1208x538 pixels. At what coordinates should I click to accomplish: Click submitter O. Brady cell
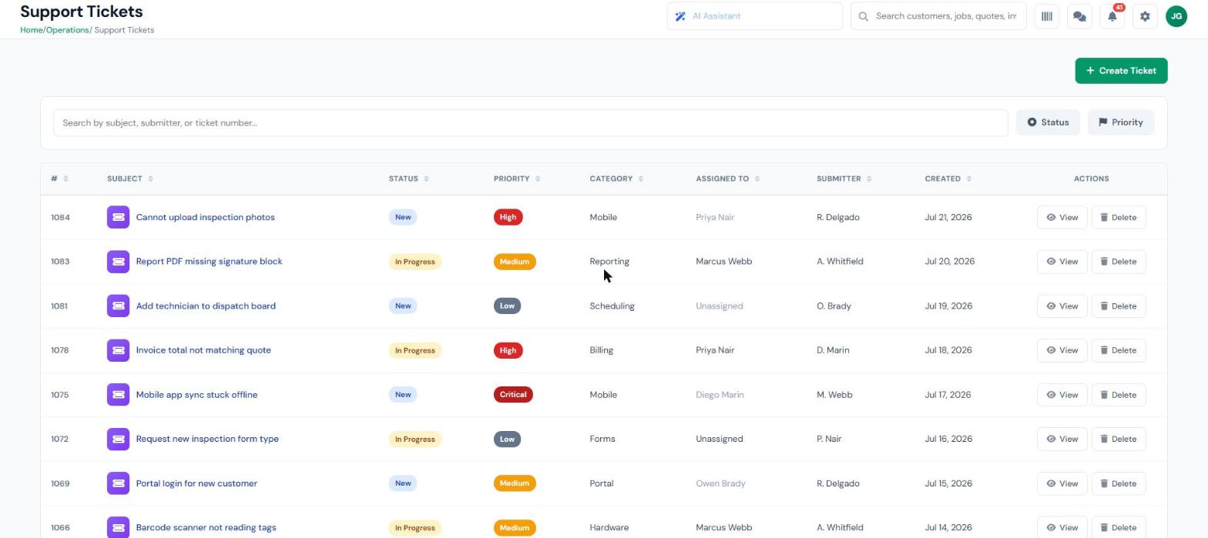click(834, 306)
